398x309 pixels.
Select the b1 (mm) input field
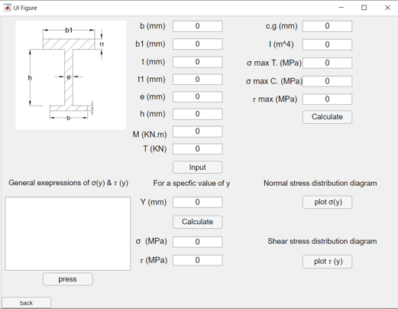click(198, 44)
